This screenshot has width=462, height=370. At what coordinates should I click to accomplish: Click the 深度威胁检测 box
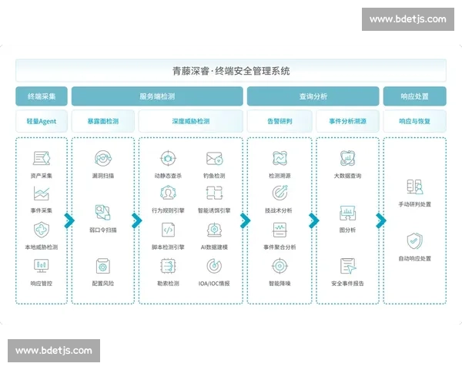[x=191, y=121]
